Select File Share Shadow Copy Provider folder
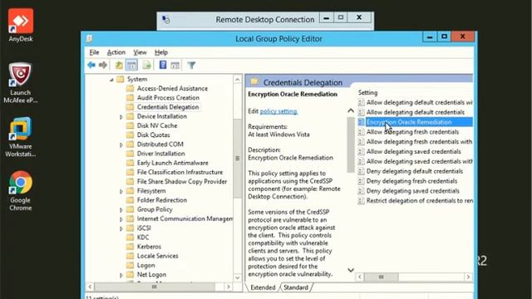 tap(182, 182)
